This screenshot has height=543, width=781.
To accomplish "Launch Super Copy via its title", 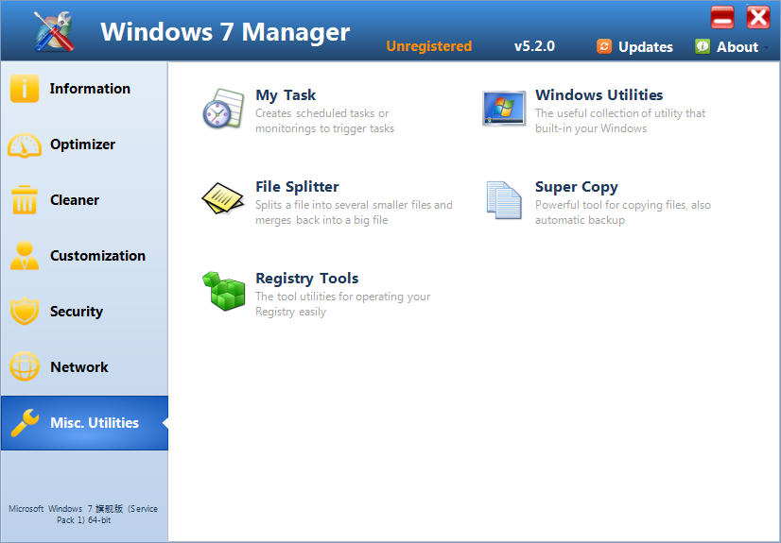I will (x=576, y=187).
